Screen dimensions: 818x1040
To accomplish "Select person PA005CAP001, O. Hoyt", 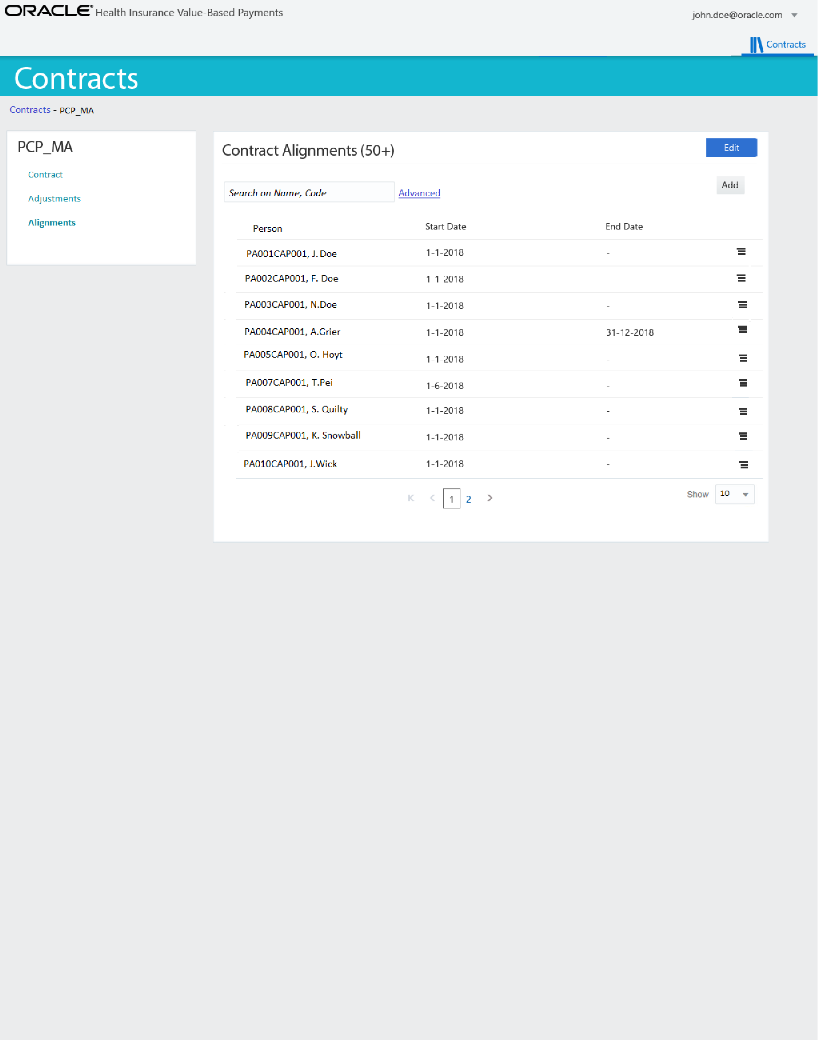I will pyautogui.click(x=293, y=355).
